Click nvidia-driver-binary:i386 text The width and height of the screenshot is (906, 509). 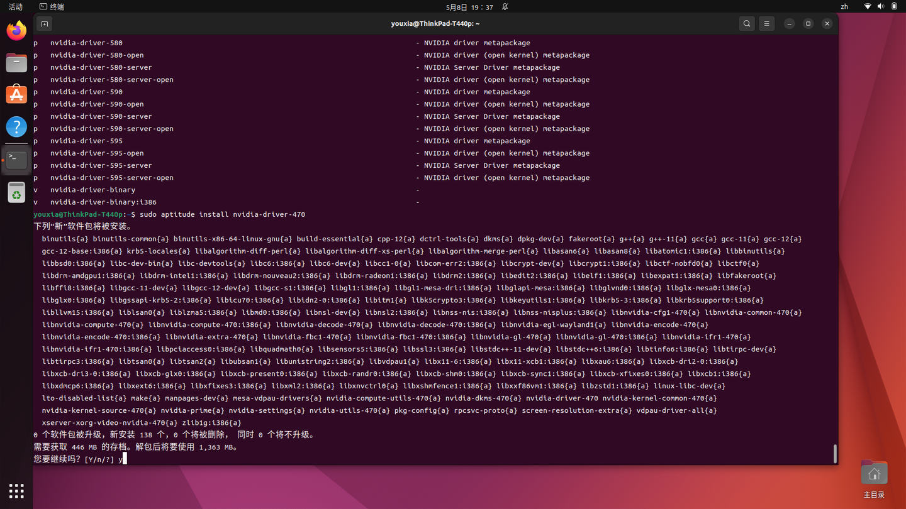(103, 202)
